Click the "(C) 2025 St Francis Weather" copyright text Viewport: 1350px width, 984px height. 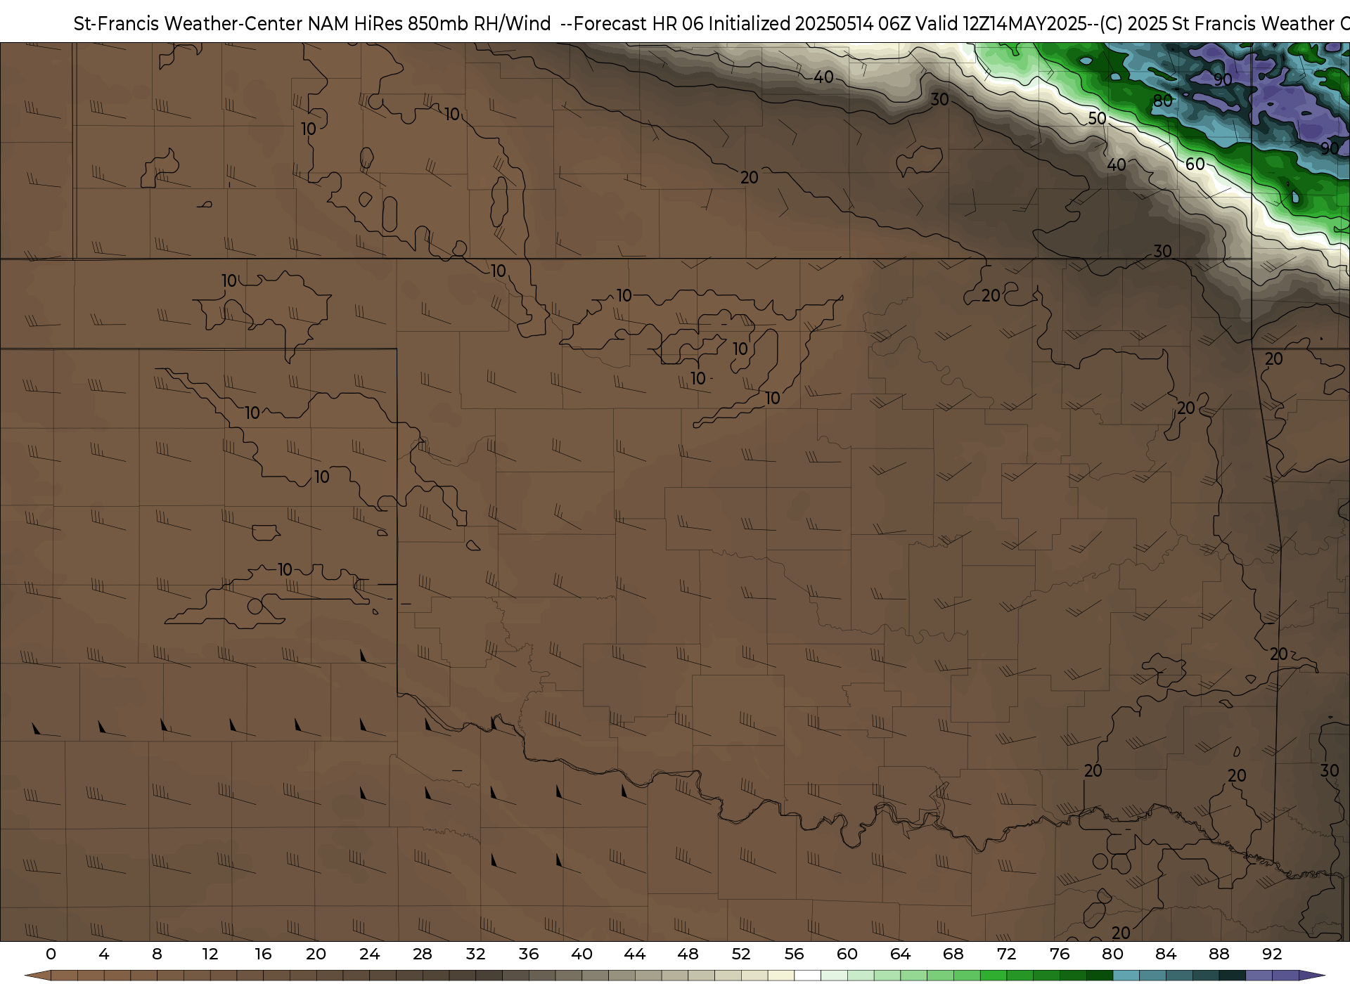(x=1216, y=24)
